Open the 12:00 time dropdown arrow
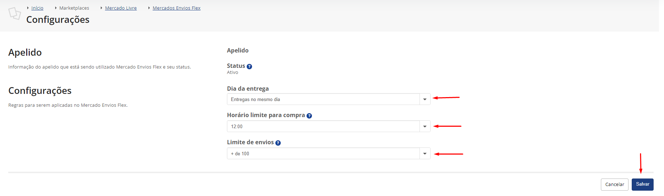The width and height of the screenshot is (664, 196). (425, 126)
